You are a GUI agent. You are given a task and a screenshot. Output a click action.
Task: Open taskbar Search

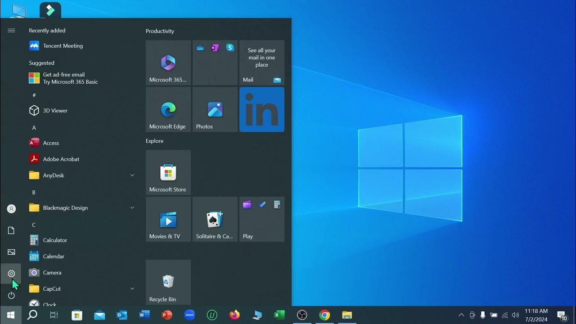tap(32, 315)
